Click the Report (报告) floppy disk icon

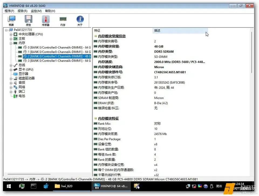(28, 20)
